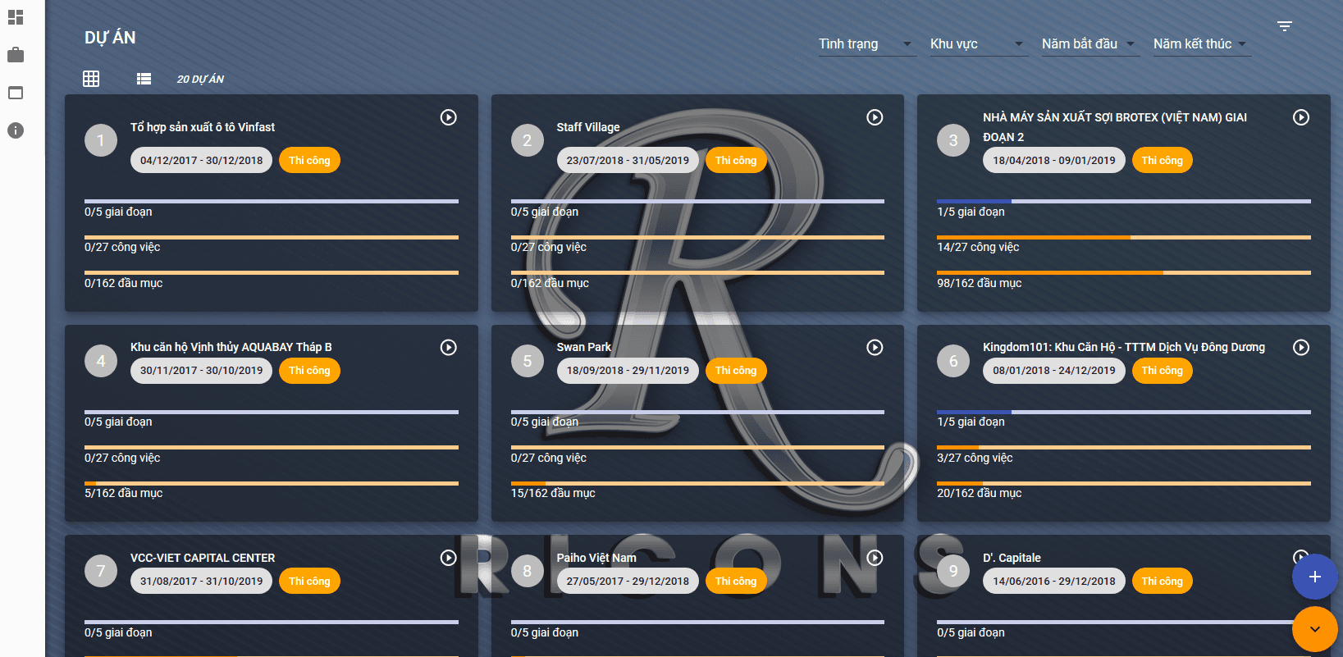Image resolution: width=1343 pixels, height=657 pixels.
Task: Click play icon on Swan Park card
Action: point(875,347)
